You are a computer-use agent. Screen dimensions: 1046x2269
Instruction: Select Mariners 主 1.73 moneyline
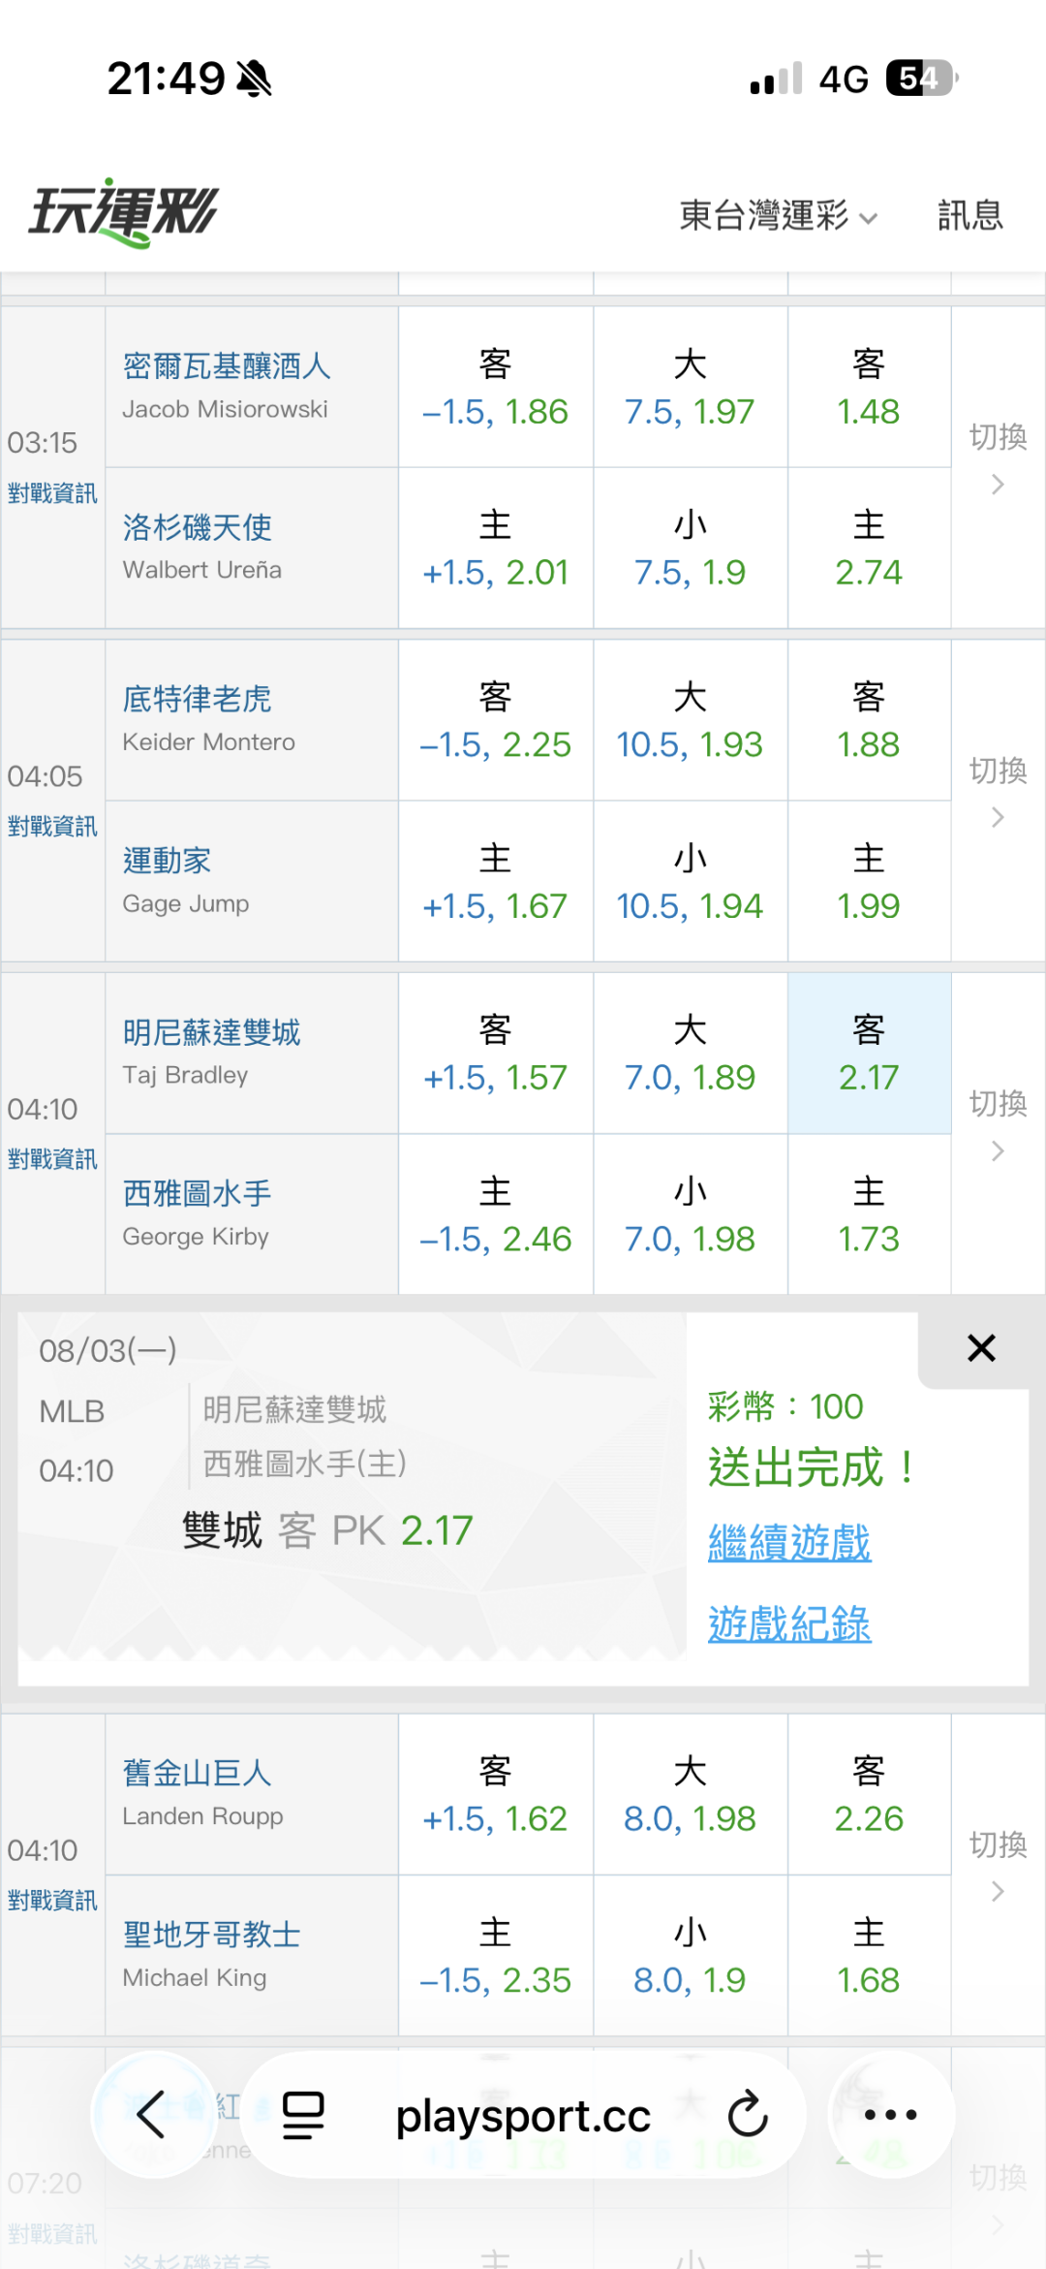point(869,1214)
